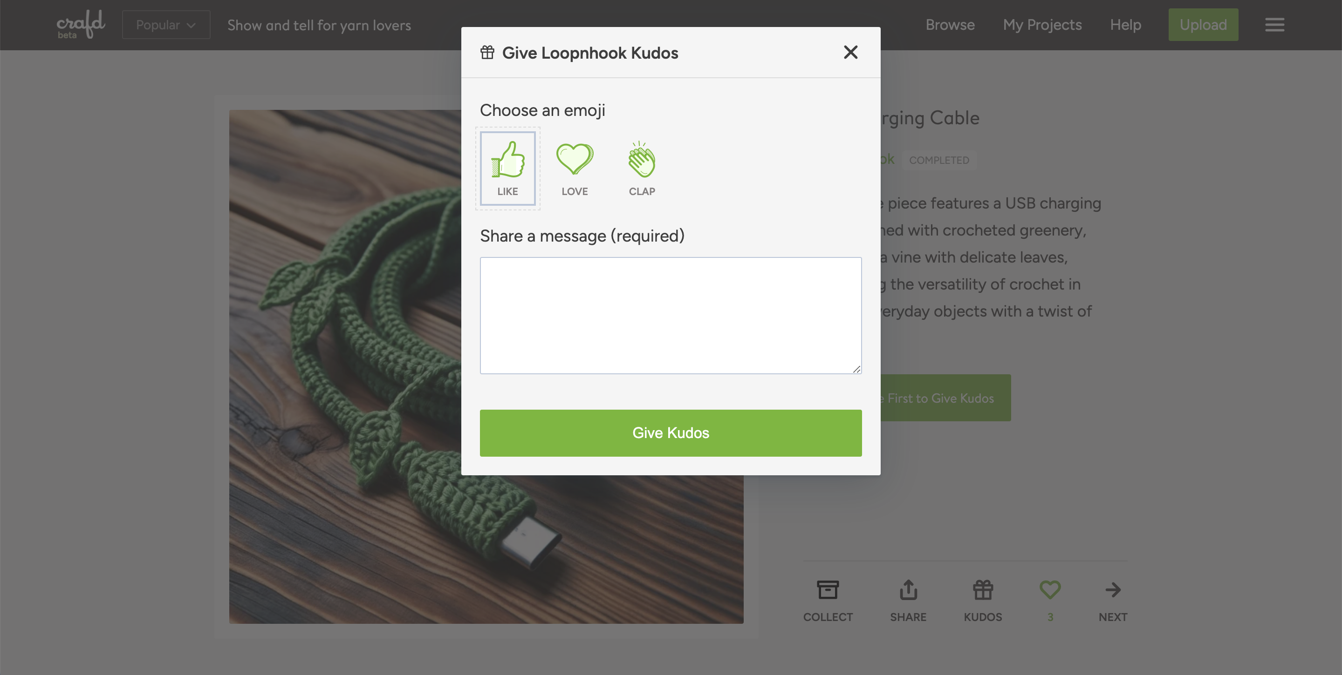Click the message text area
1342x675 pixels.
671,315
